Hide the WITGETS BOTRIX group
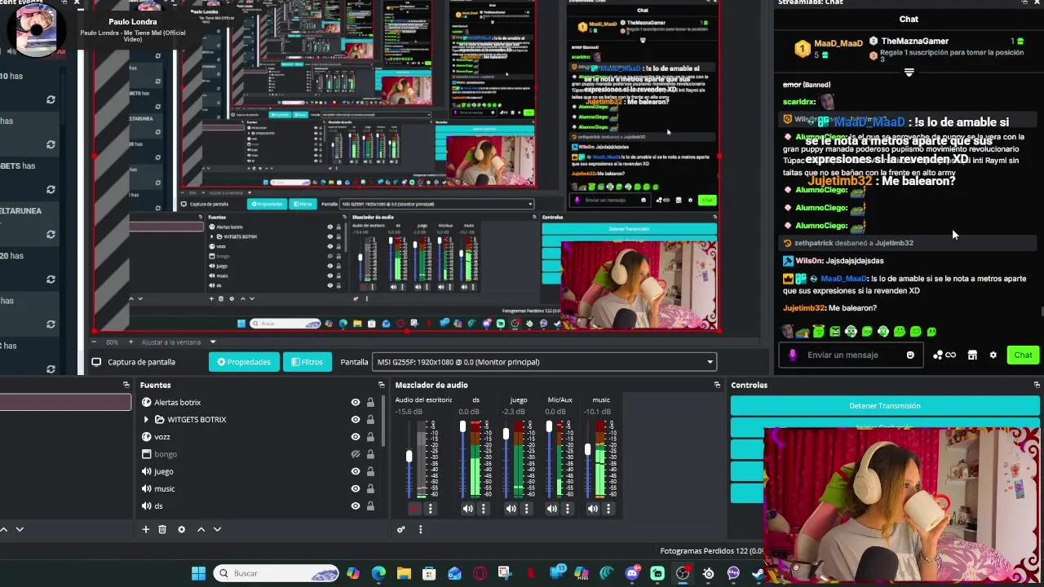 pos(356,419)
